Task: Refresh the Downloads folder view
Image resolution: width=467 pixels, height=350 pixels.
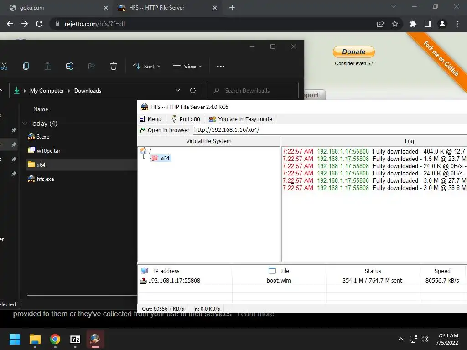Action: [x=193, y=91]
